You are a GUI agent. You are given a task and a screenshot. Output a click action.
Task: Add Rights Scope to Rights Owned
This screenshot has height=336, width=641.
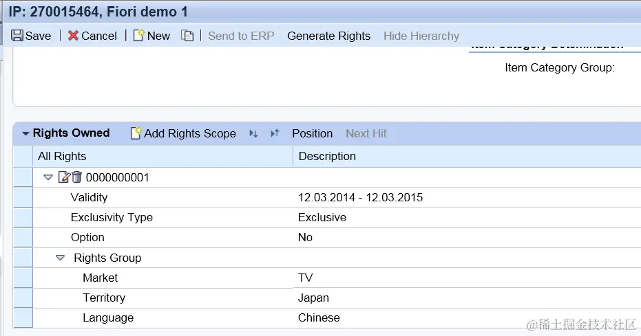coord(183,133)
